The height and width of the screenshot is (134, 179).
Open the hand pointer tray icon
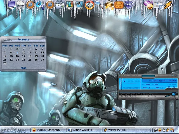[164, 130]
